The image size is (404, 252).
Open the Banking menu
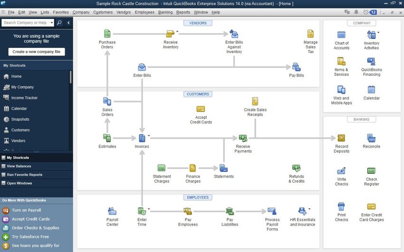click(x=165, y=12)
